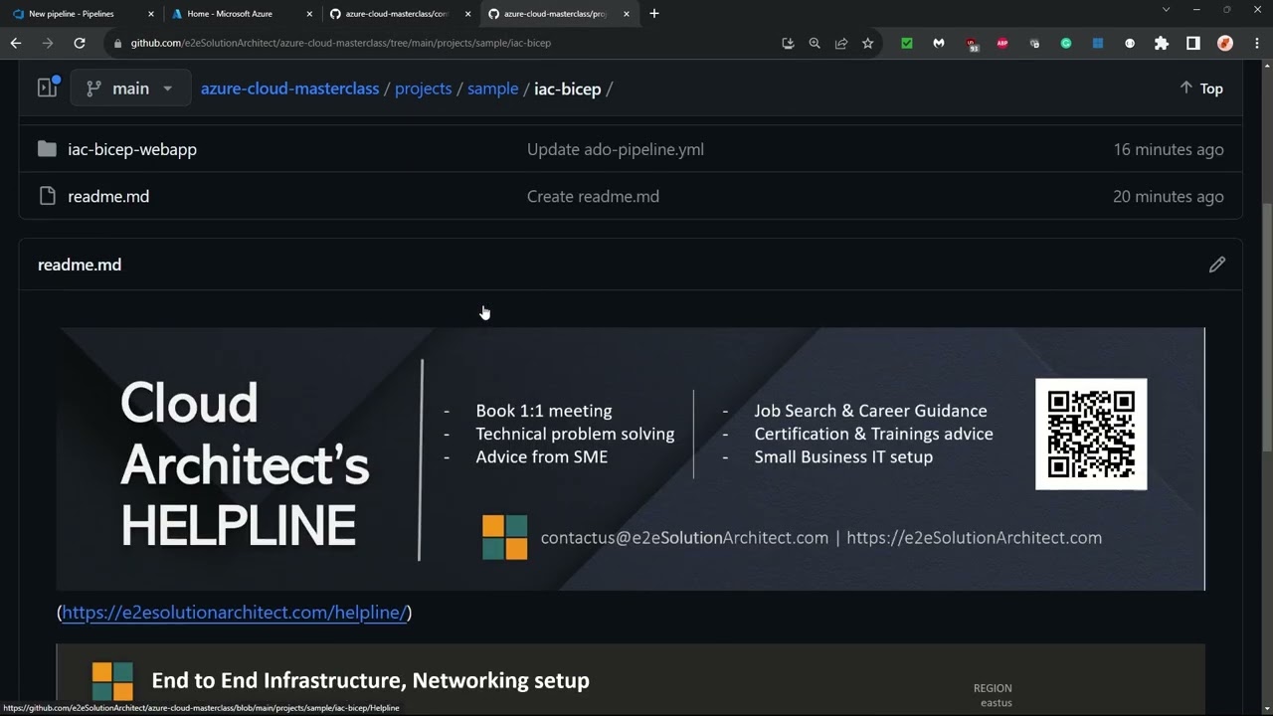Open the readme.md file
Screen dimensions: 1273x716
108,196
